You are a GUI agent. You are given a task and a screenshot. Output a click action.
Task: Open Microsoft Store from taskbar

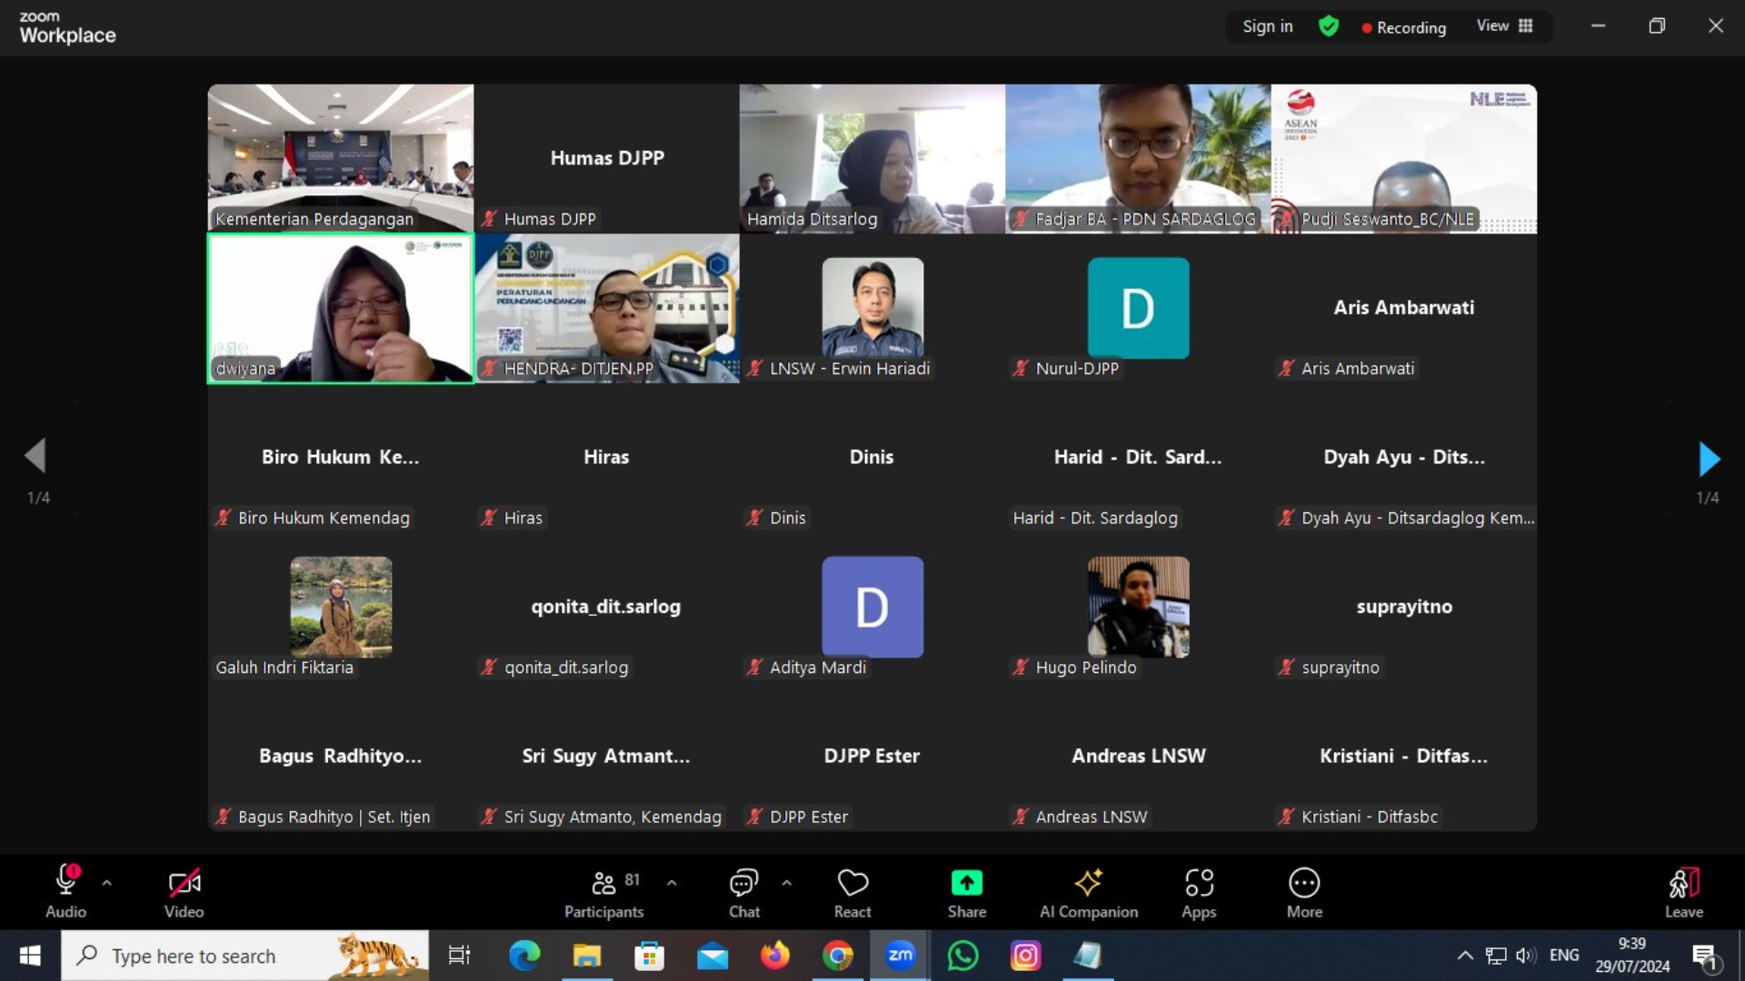(x=649, y=956)
